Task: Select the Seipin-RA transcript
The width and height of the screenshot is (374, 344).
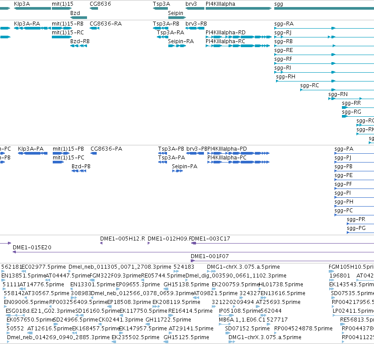Action: [x=177, y=46]
